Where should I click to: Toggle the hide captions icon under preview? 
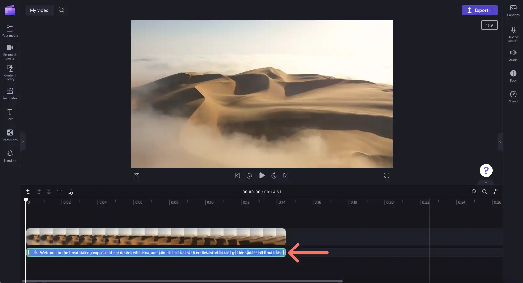pos(137,175)
